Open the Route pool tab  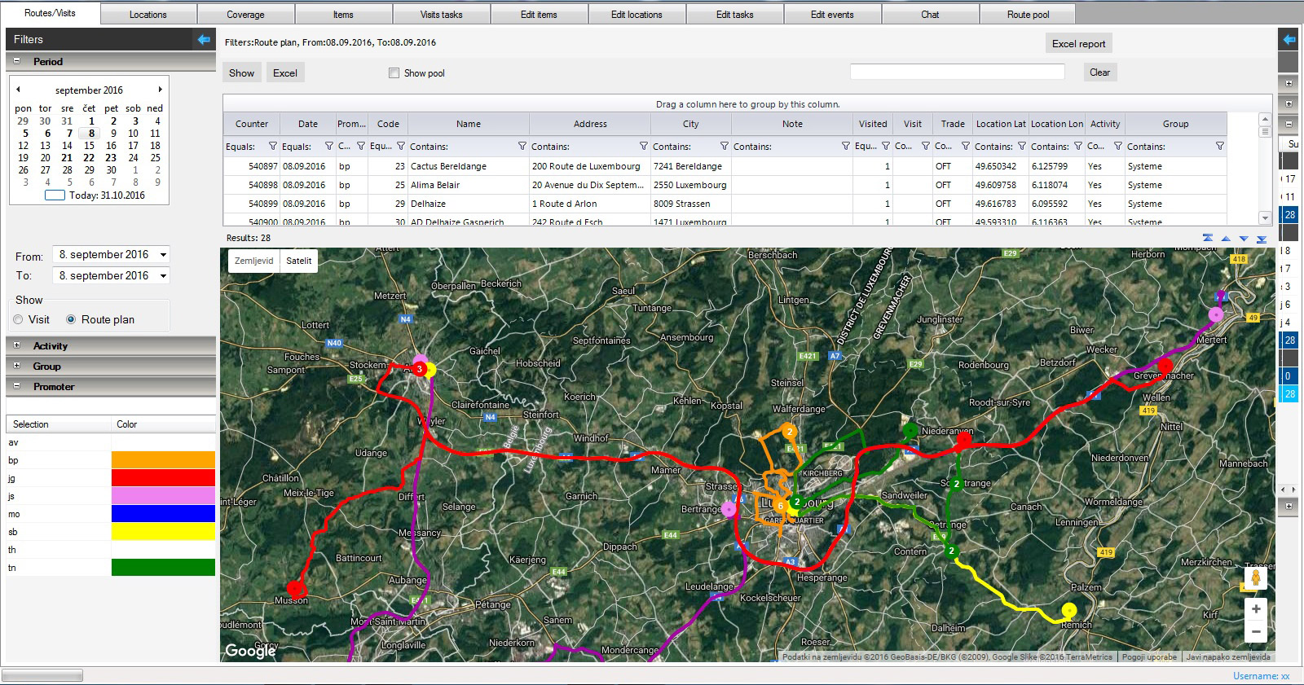[x=1028, y=15]
